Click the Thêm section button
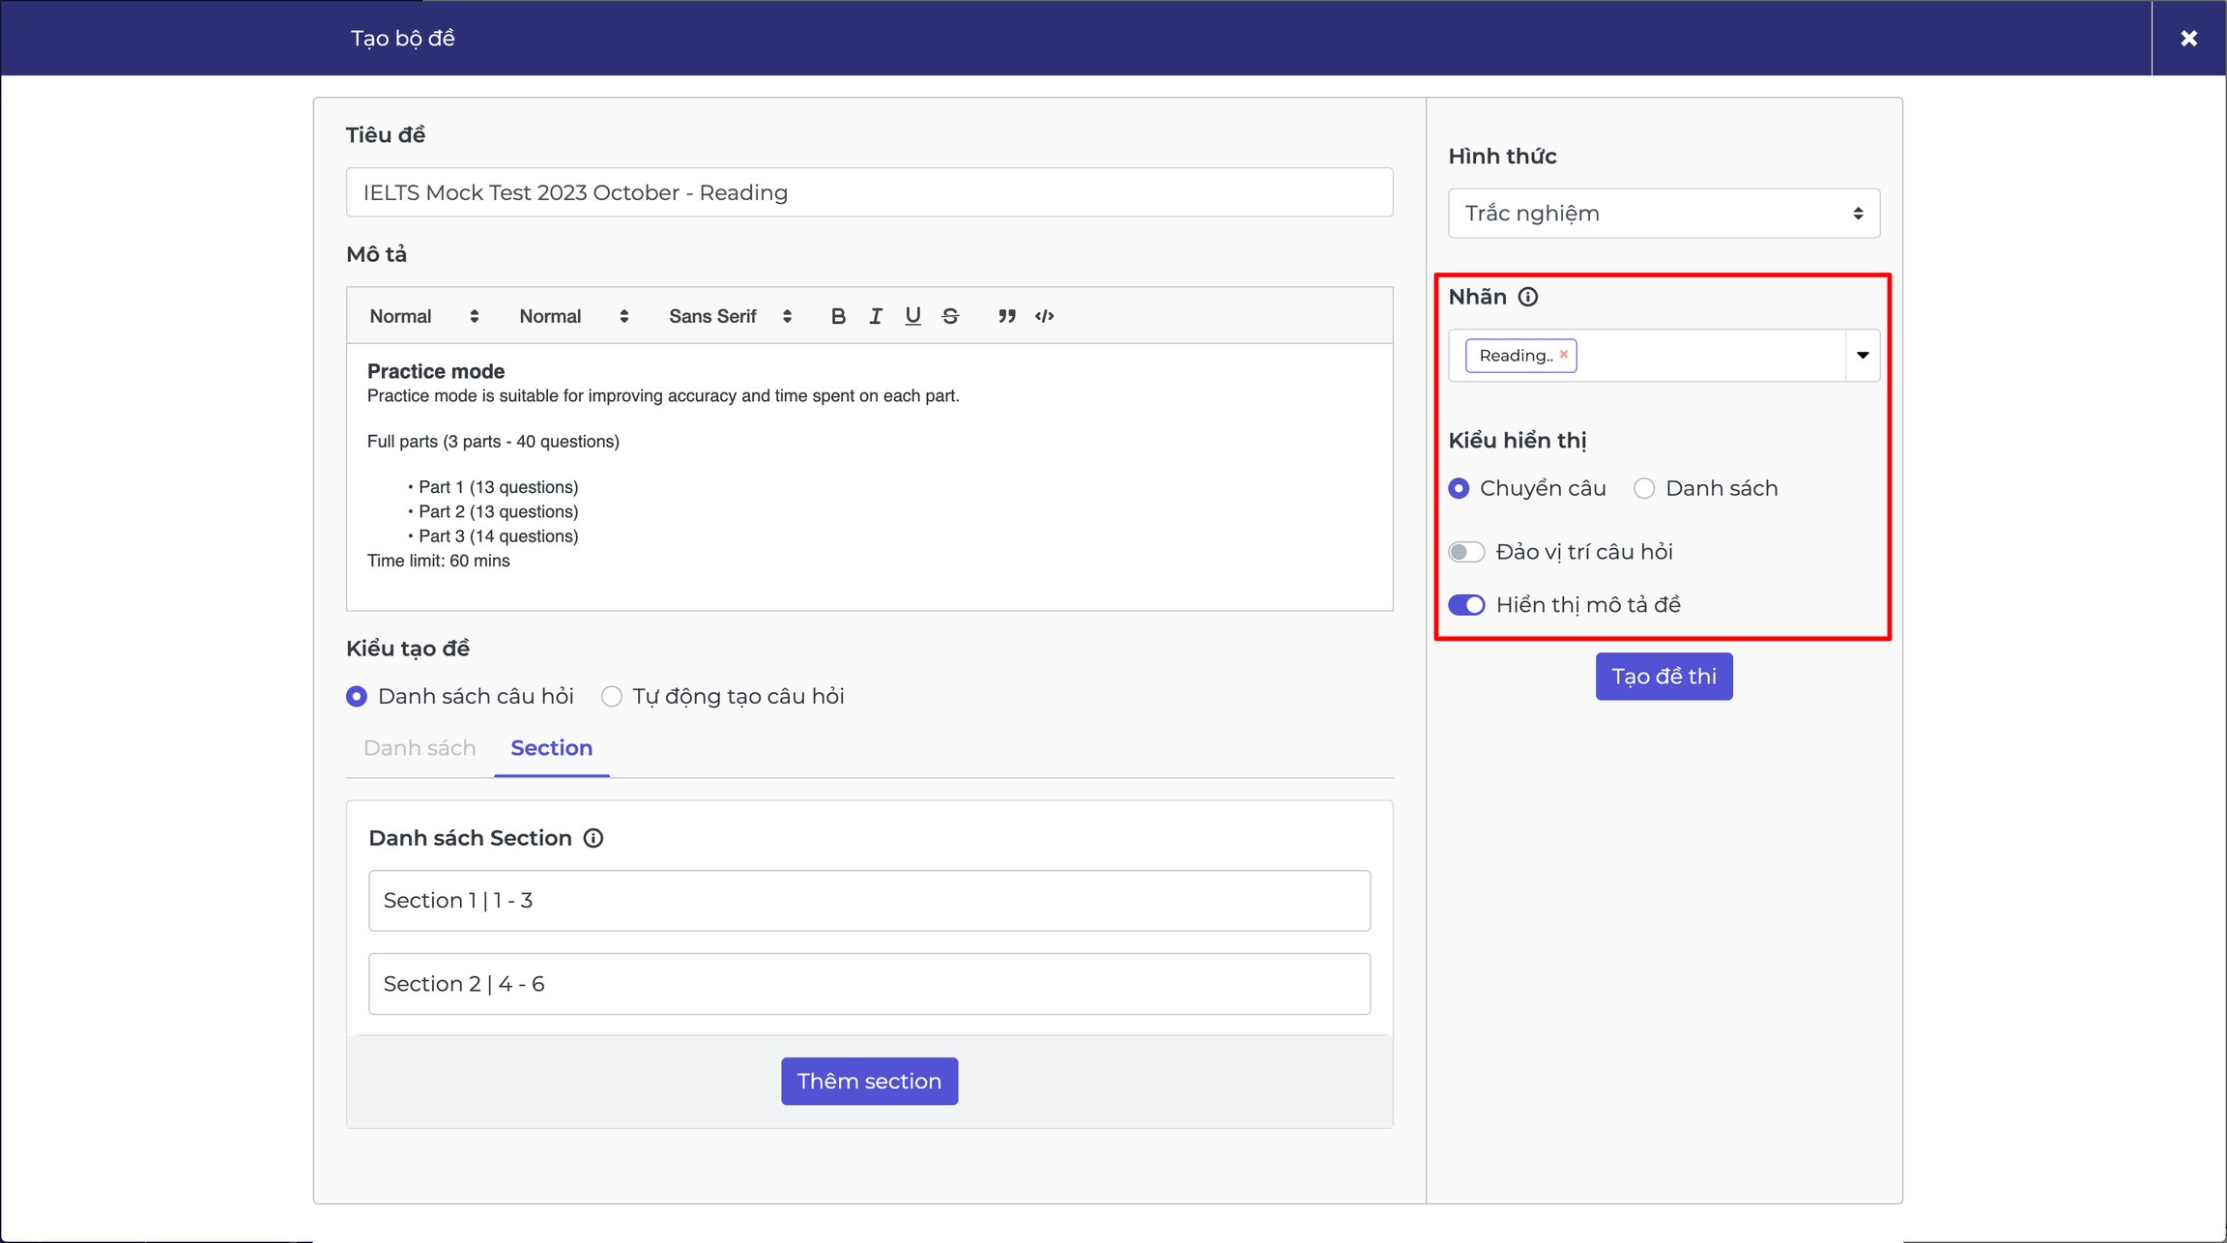Viewport: 2227px width, 1243px height. (869, 1082)
